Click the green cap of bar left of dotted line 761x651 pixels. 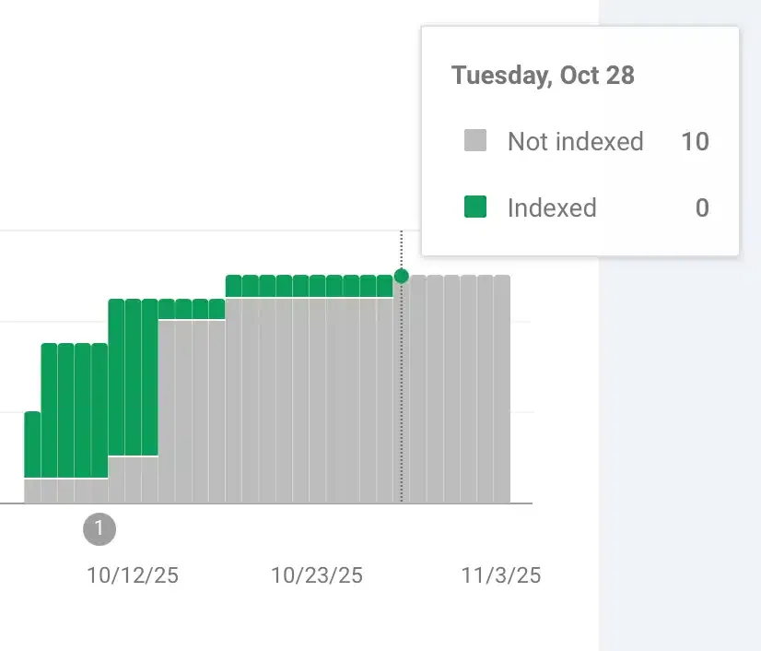point(384,286)
